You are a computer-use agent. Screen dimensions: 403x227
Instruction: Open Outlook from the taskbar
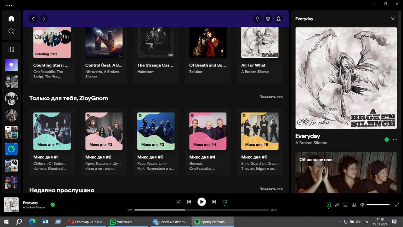(x=45, y=222)
